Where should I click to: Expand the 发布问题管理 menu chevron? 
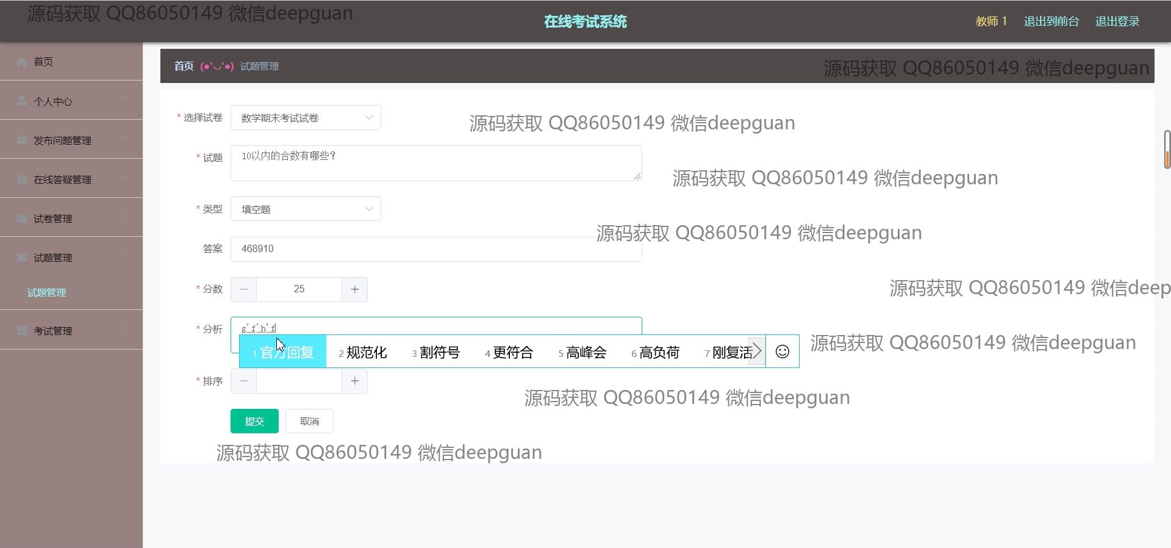[125, 138]
